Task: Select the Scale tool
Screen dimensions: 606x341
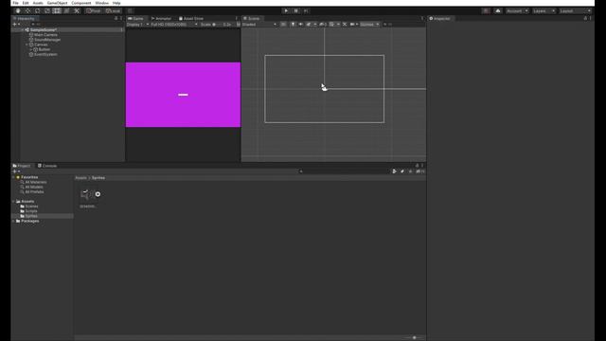Action: (x=47, y=10)
